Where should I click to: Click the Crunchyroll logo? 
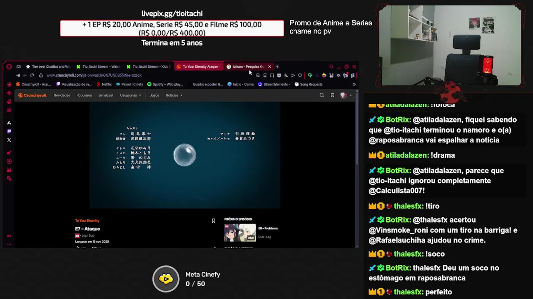pos(32,95)
